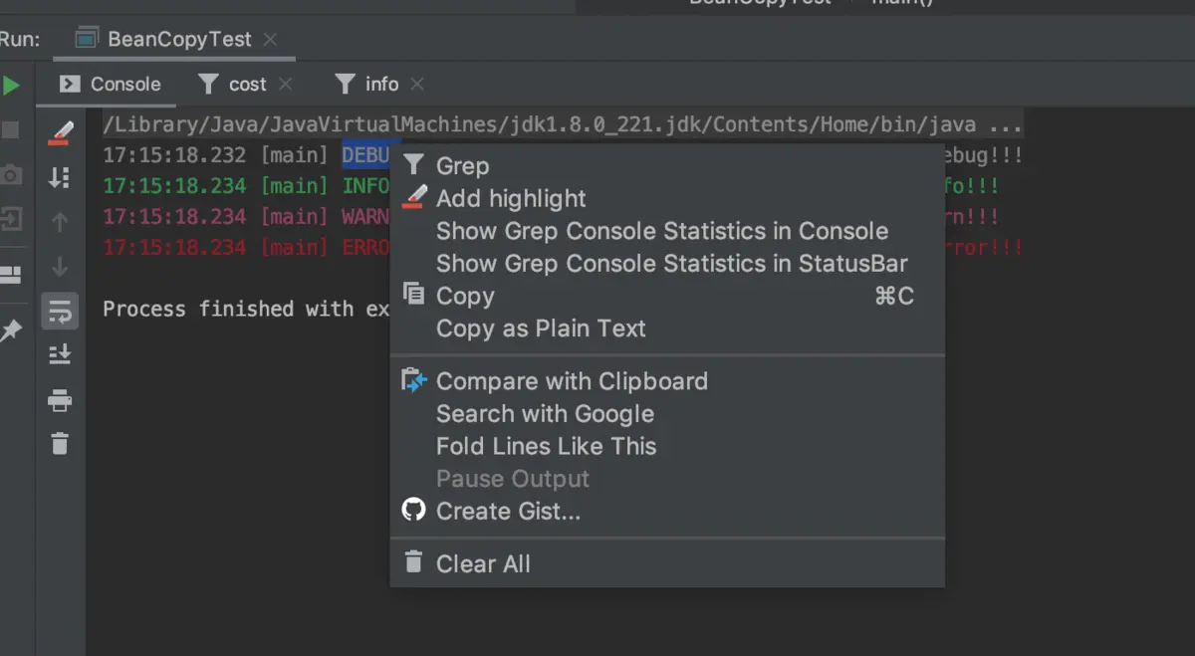The height and width of the screenshot is (656, 1195).
Task: Click the Print console output icon
Action: coord(60,400)
